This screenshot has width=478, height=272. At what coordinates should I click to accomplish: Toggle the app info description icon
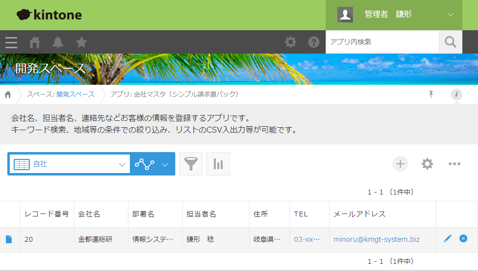click(x=457, y=94)
